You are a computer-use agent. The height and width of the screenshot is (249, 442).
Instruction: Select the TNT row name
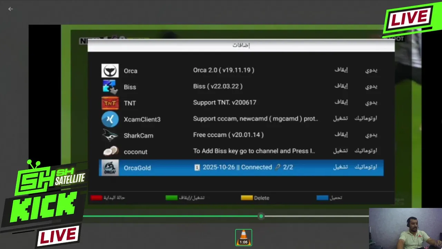pos(130,103)
